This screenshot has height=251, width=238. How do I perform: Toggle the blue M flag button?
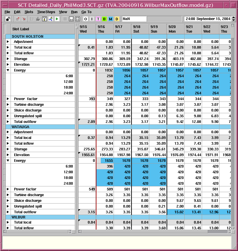tap(110, 19)
